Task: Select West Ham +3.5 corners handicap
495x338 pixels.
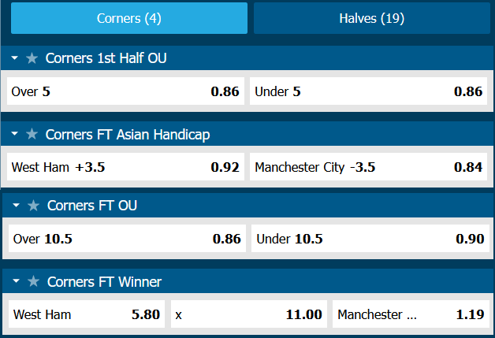Action: pos(125,167)
